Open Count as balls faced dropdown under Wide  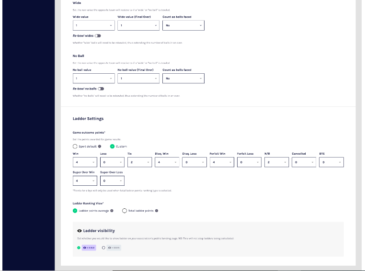point(183,25)
